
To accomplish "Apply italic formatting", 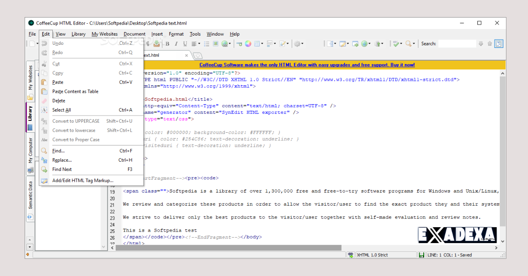I will click(x=176, y=44).
